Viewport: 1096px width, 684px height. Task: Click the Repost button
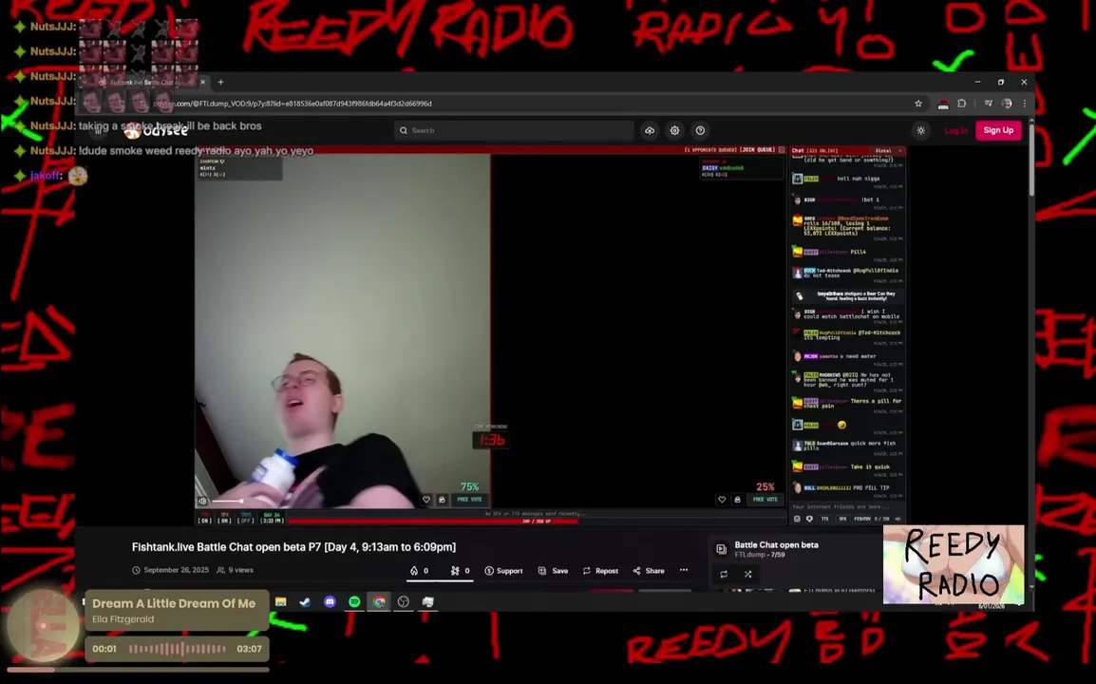(x=600, y=571)
